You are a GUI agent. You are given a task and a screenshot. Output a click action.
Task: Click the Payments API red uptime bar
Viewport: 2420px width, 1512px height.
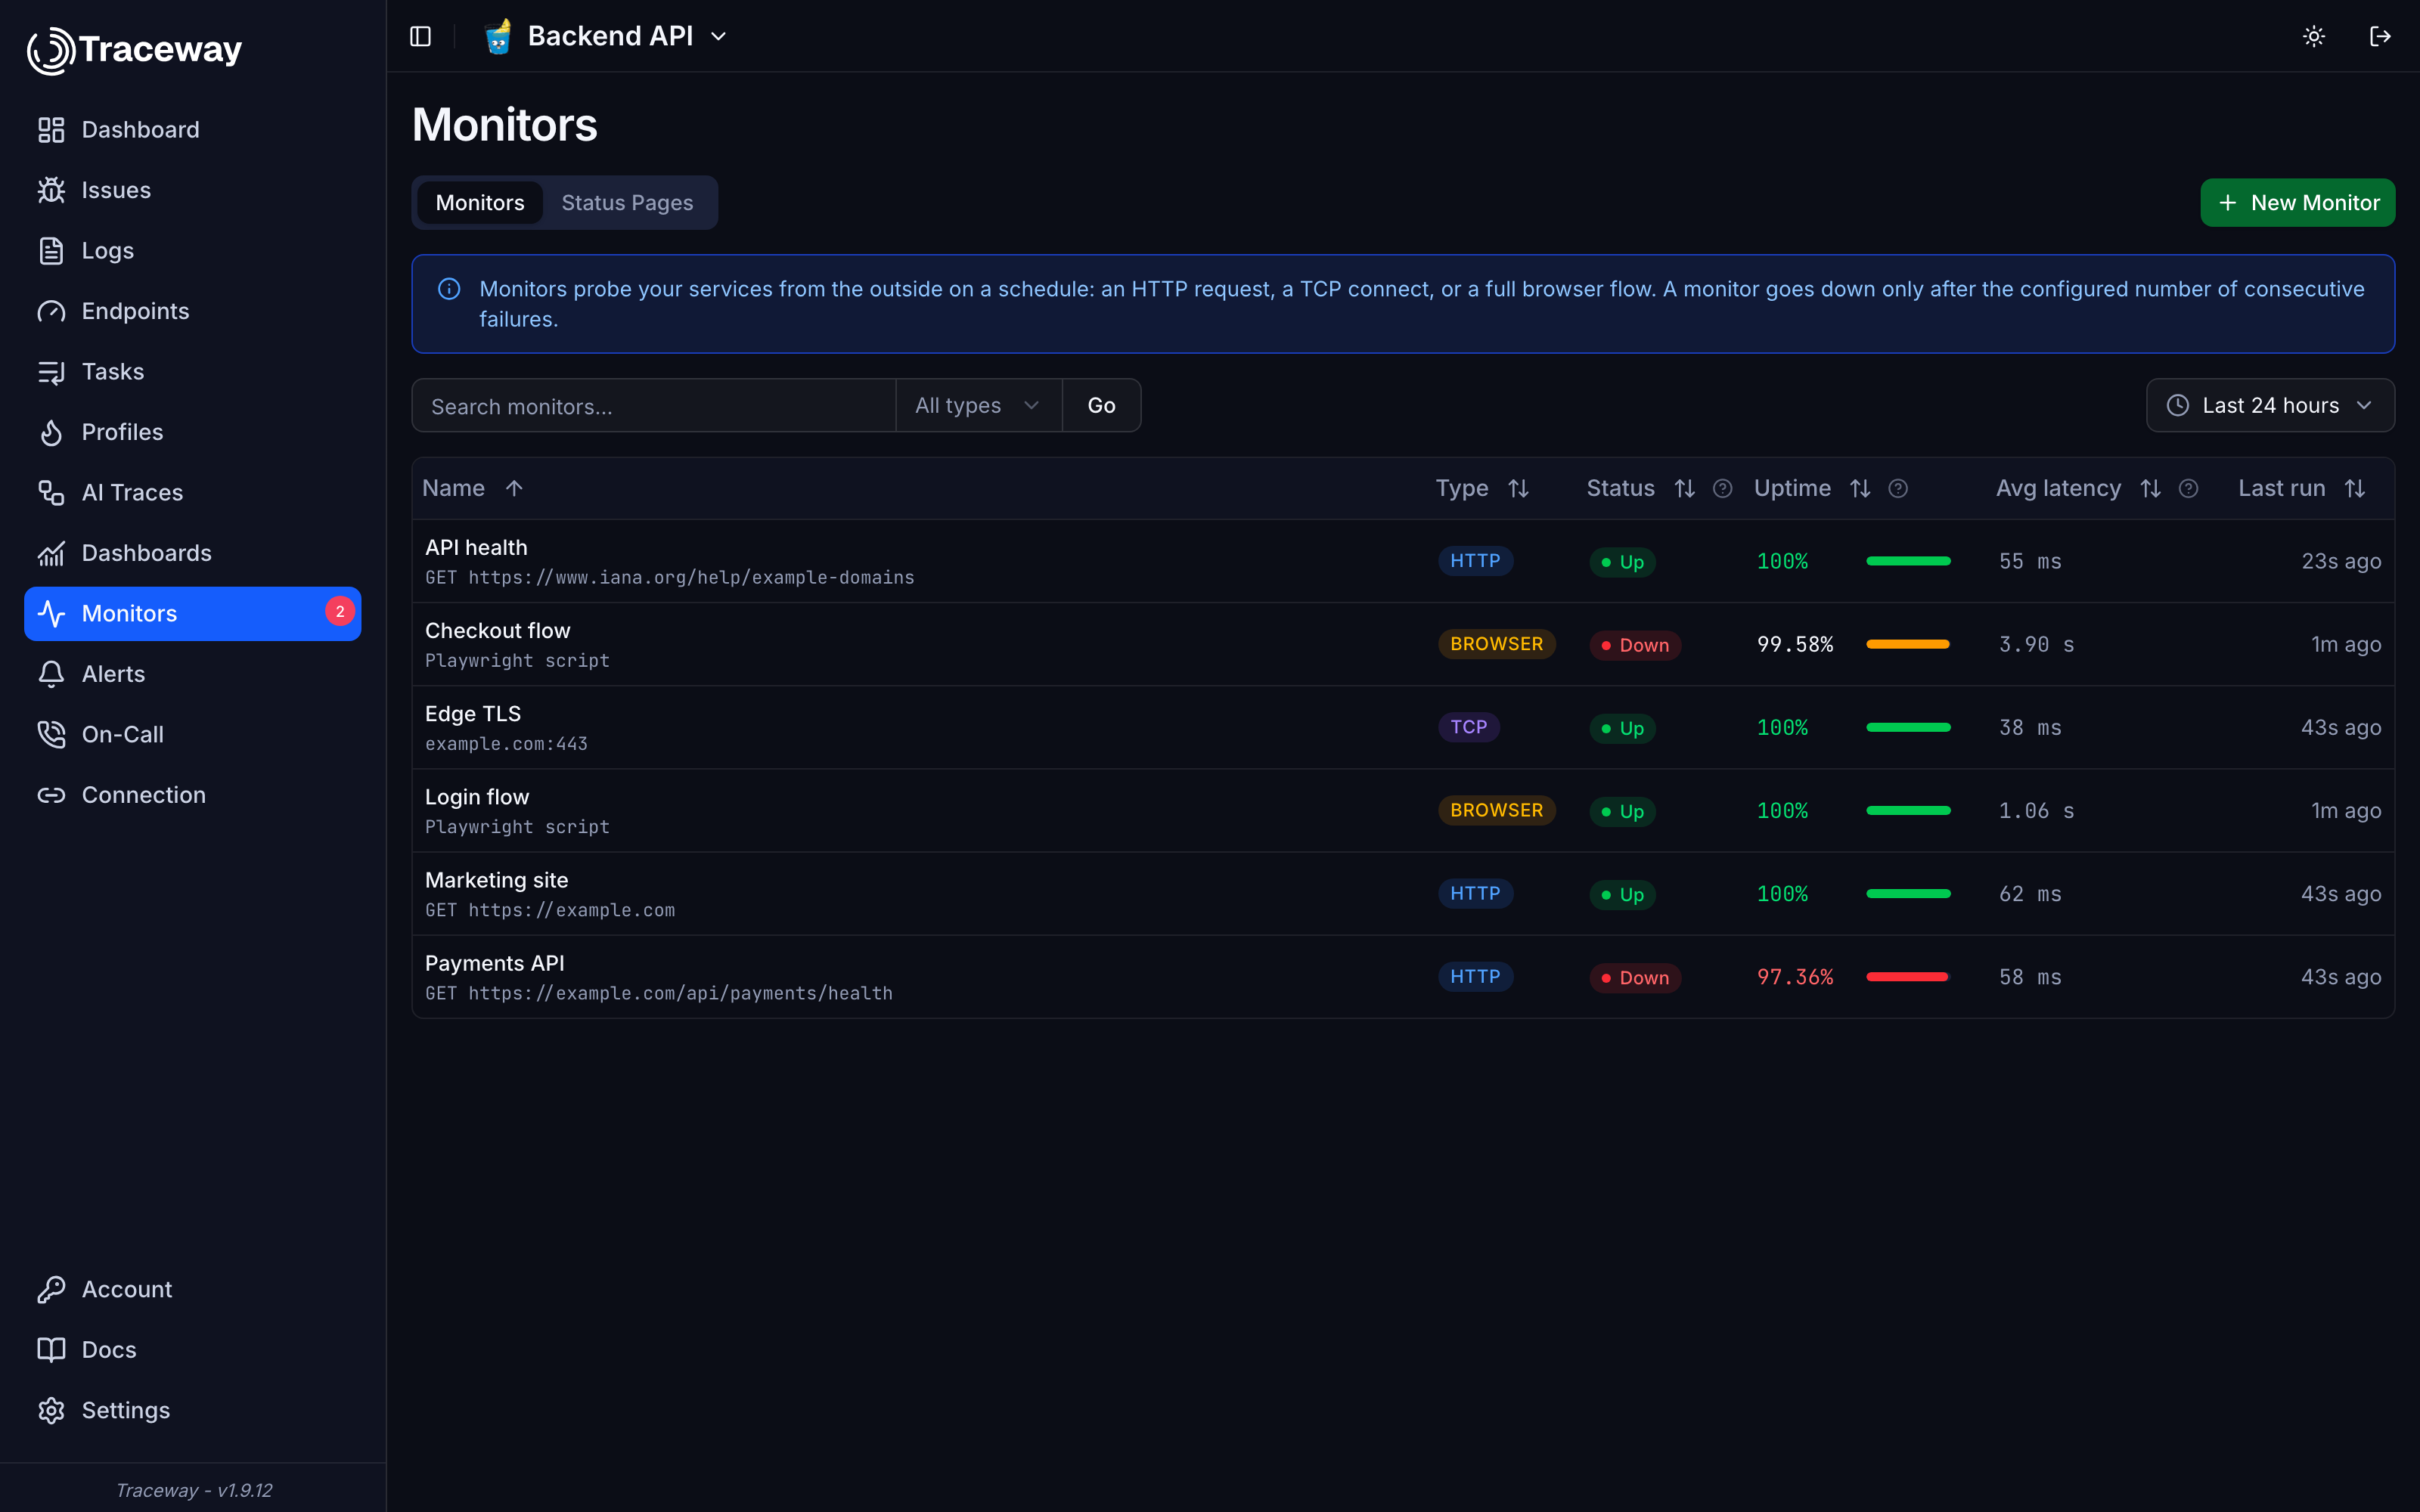click(1908, 977)
